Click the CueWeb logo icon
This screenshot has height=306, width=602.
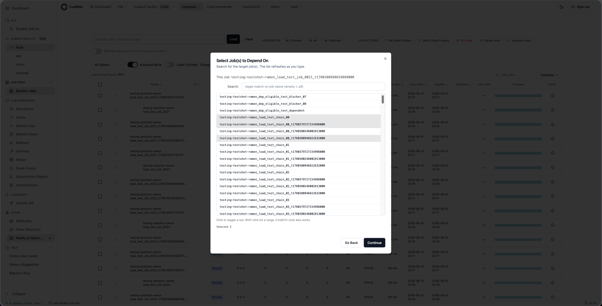coord(64,7)
